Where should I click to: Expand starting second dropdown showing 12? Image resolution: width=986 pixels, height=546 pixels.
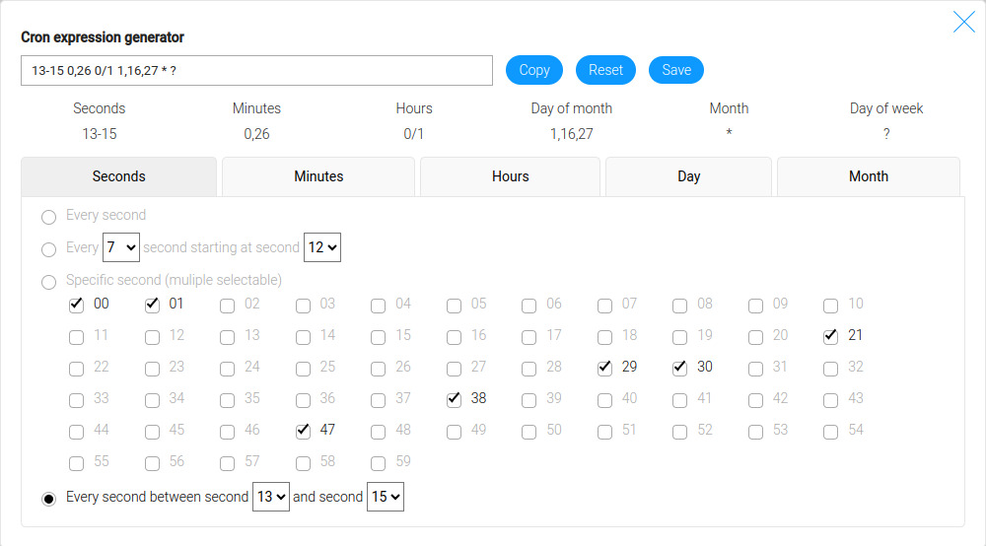point(322,247)
